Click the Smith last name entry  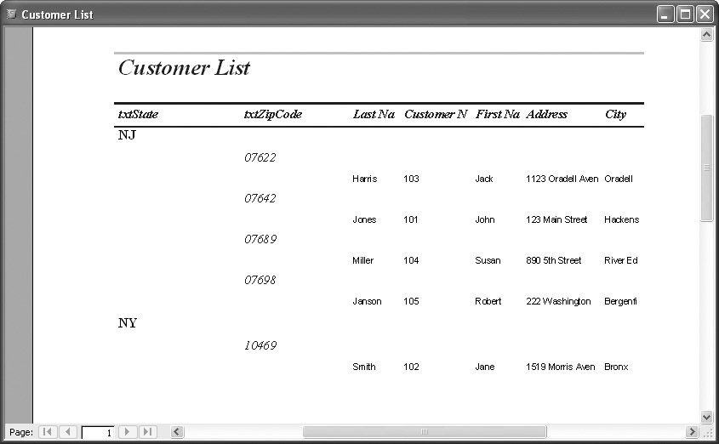click(363, 367)
